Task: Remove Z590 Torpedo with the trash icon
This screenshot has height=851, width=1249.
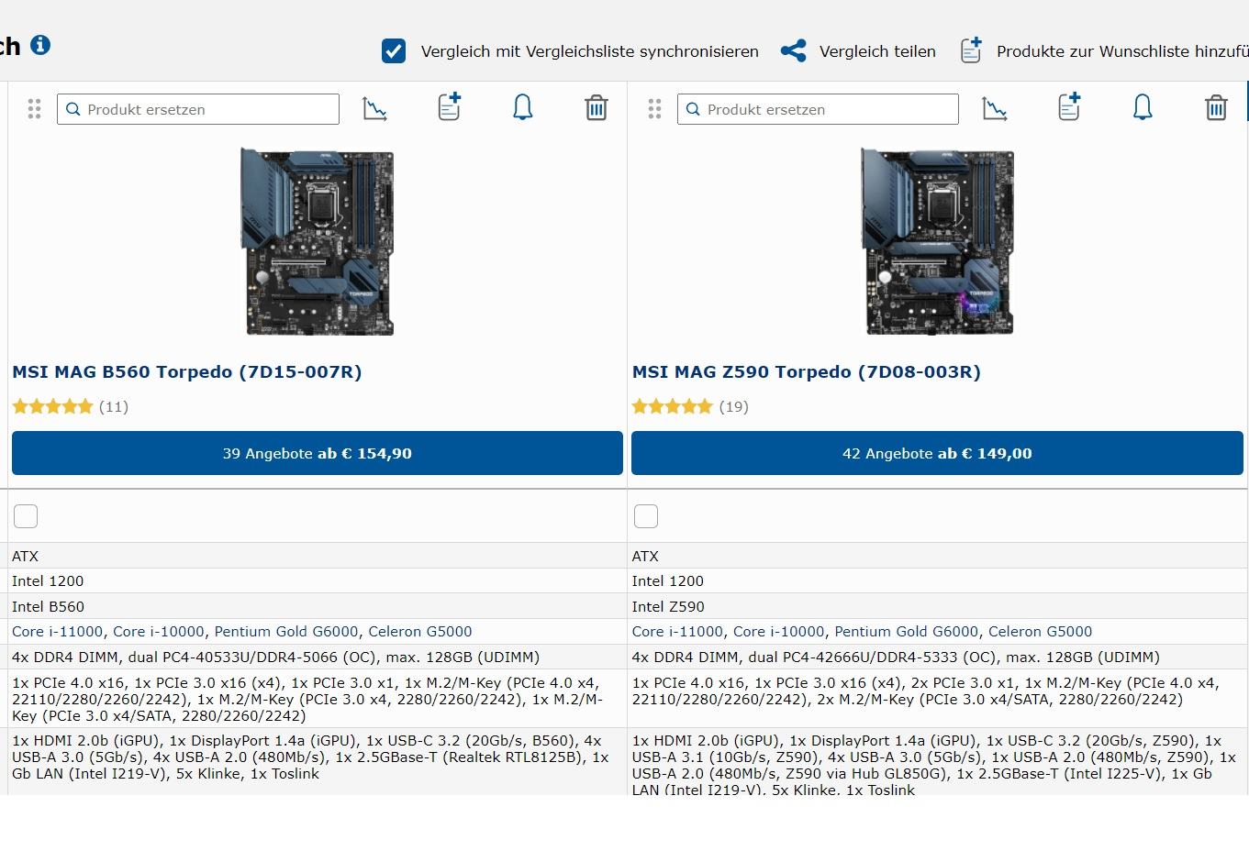Action: [1216, 108]
